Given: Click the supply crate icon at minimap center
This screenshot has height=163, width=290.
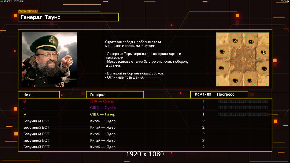Looking at the screenshot, I should [242, 60].
